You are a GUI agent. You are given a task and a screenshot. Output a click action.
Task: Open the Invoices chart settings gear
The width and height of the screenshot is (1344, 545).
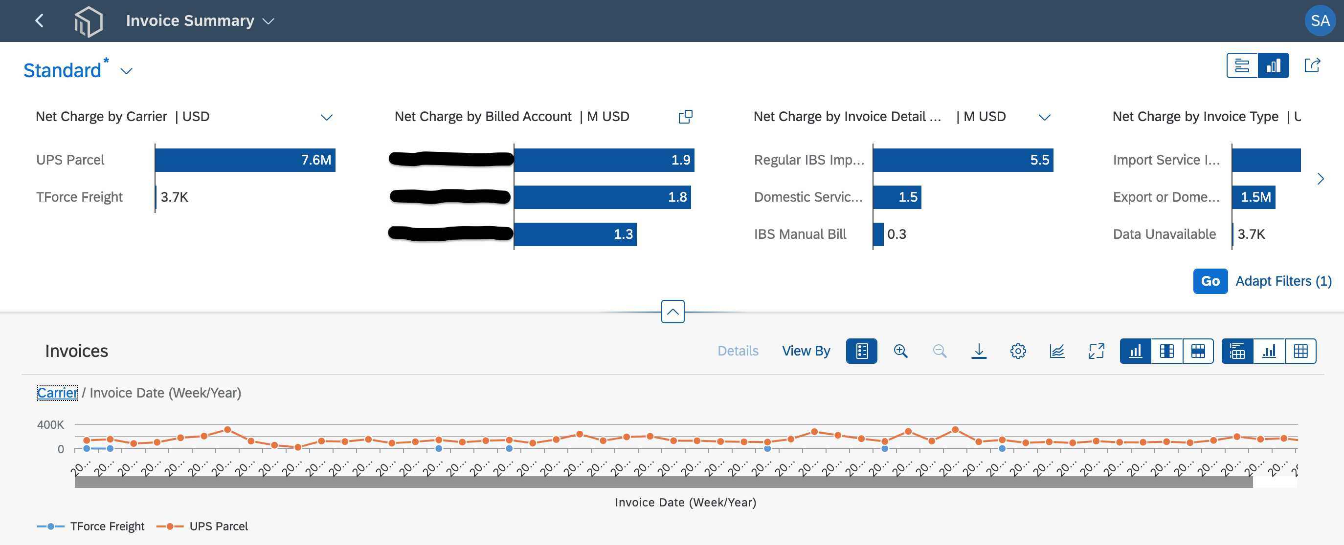[1018, 351]
